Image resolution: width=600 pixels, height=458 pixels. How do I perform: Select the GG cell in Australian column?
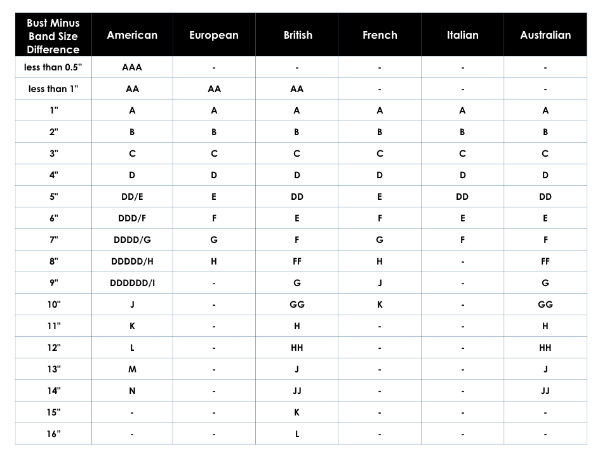(545, 304)
